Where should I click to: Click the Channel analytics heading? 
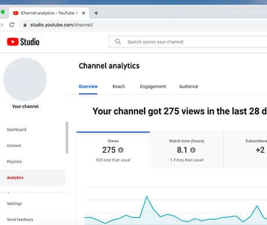pyautogui.click(x=109, y=66)
